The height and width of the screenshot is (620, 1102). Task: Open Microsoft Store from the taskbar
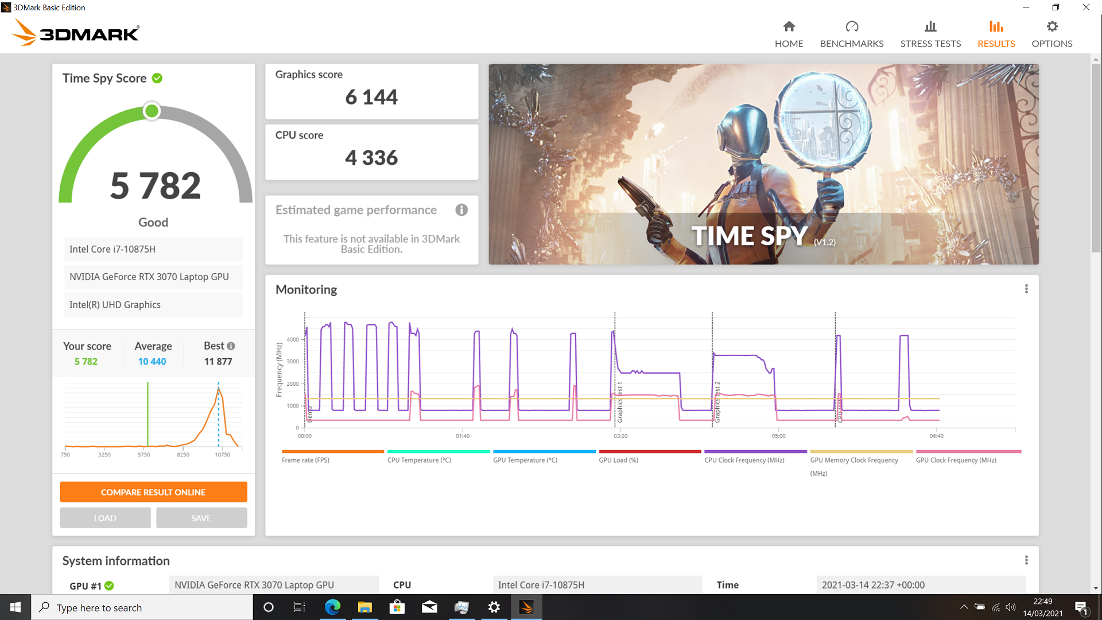(x=397, y=607)
